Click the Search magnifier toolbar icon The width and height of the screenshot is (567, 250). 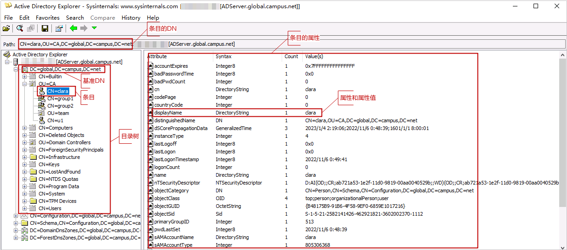click(20, 28)
